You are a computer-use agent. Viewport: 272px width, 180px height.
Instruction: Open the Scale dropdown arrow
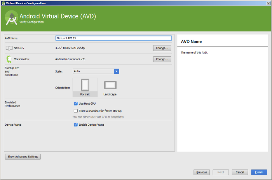pos(117,71)
